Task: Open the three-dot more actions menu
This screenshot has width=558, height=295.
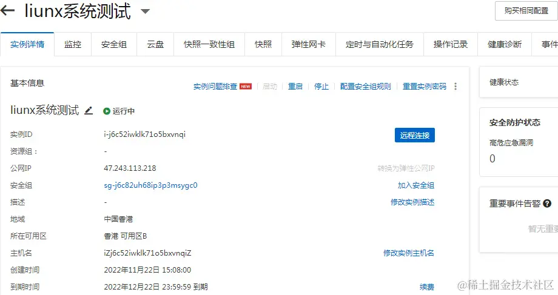Action: pyautogui.click(x=455, y=87)
